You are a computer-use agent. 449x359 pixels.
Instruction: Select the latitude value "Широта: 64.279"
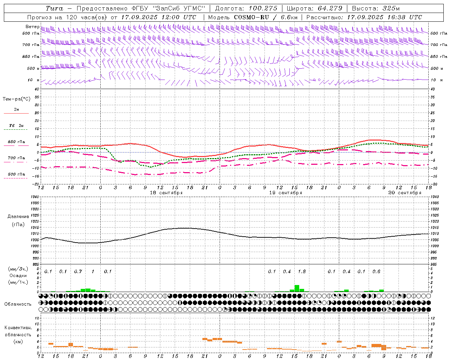[x=314, y=8]
